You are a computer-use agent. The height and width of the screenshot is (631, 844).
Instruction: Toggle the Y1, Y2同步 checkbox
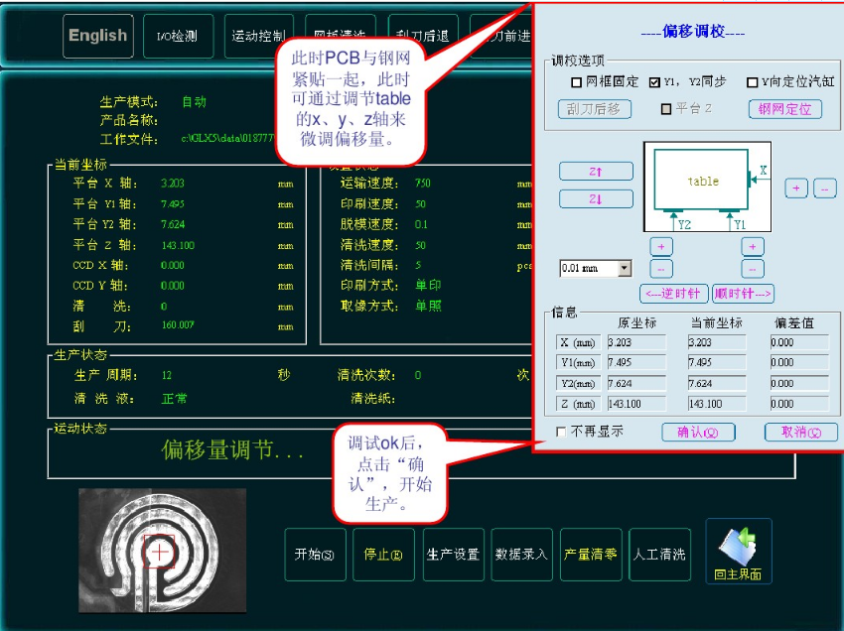(655, 82)
